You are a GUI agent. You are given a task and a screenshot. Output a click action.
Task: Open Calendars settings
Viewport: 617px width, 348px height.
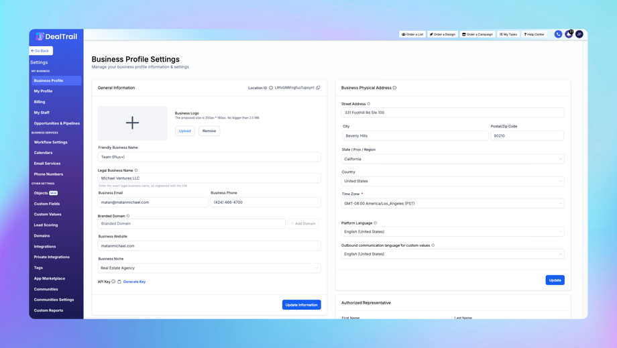coord(43,153)
